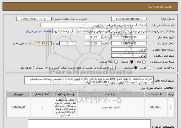Click the delivery province field قزوین
The height and width of the screenshot is (128, 181).
(x=129, y=50)
